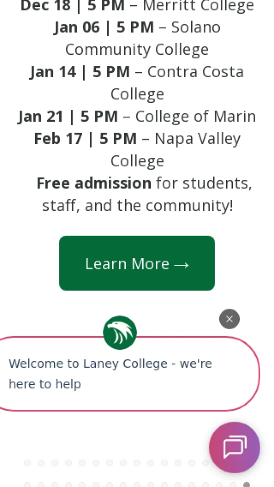
Task: Click 'Community College' under the Solano line
Action: 137,49
